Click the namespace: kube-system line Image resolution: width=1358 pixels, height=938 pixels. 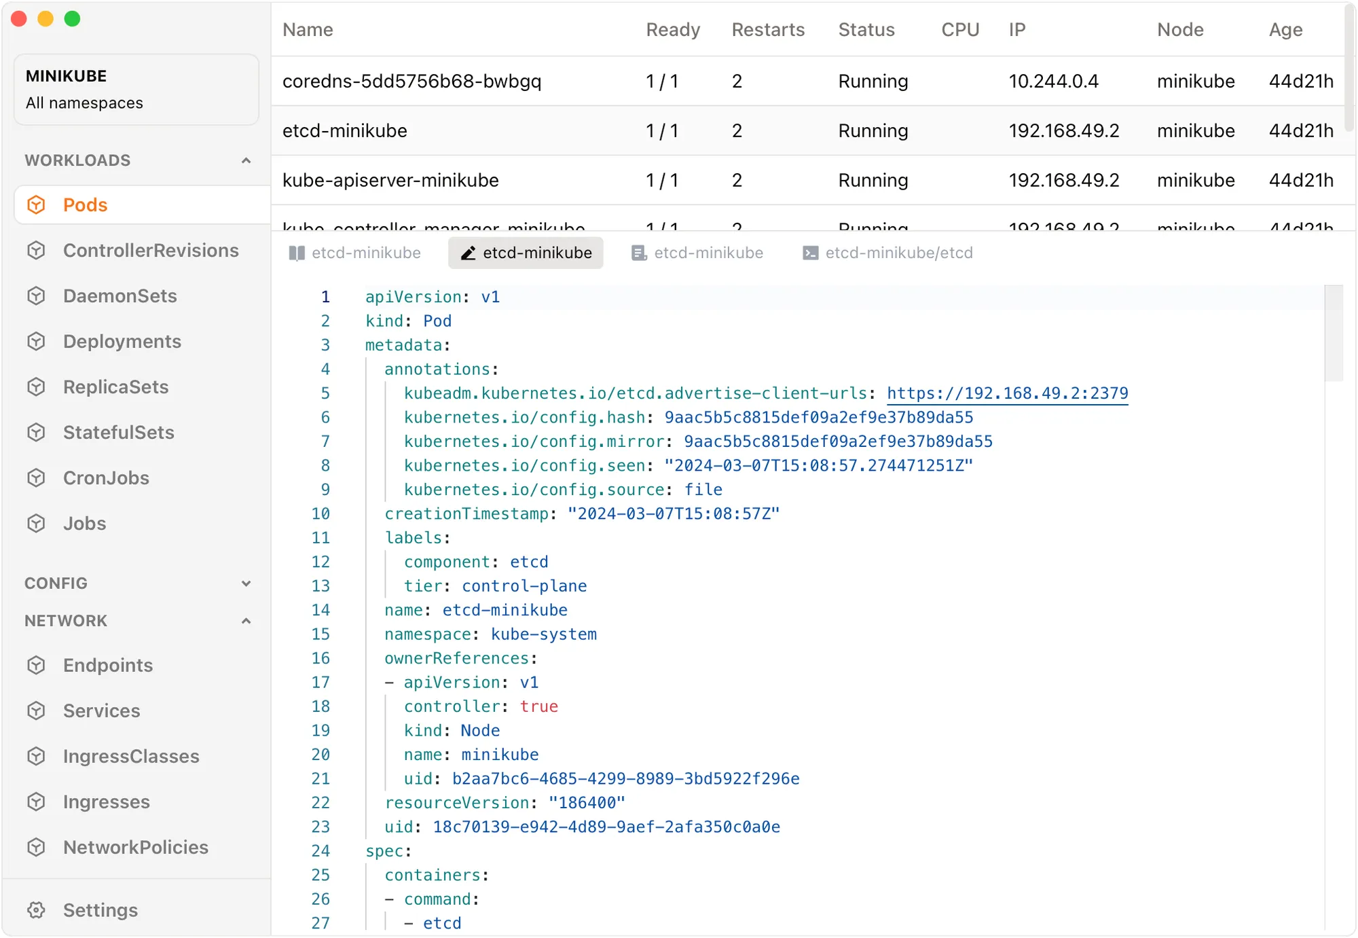click(x=490, y=634)
